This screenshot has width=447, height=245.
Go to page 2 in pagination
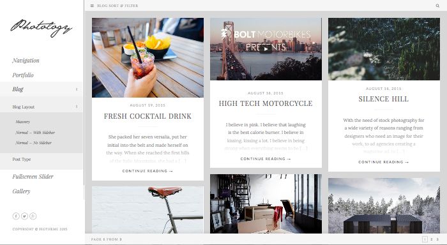pos(431,239)
